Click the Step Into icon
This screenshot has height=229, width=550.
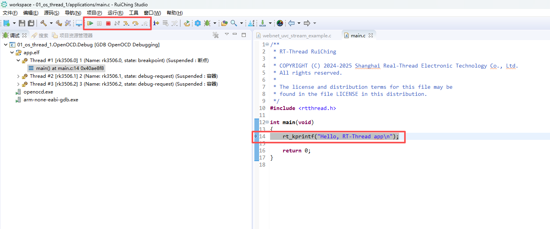point(126,23)
